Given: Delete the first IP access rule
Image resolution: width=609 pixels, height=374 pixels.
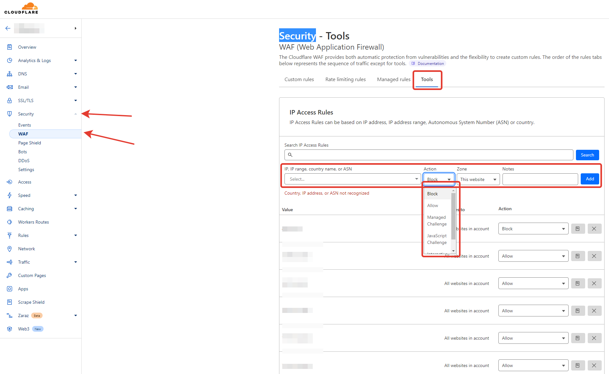Looking at the screenshot, I should (x=594, y=229).
